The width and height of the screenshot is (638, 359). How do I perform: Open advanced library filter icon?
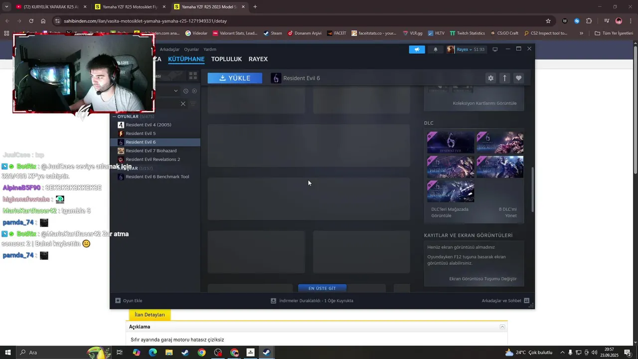[193, 104]
